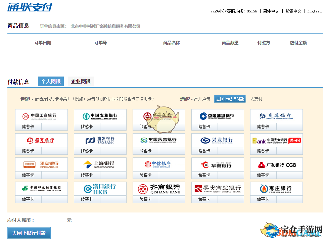Screen dimensions: 325x239
Task: Select the 中国光大银行 bank logo
Action: click(276, 140)
